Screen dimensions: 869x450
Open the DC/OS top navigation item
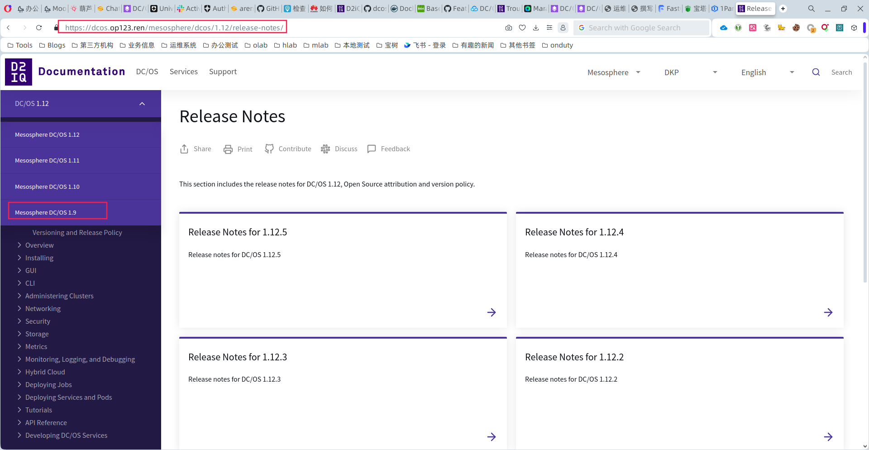coord(147,72)
